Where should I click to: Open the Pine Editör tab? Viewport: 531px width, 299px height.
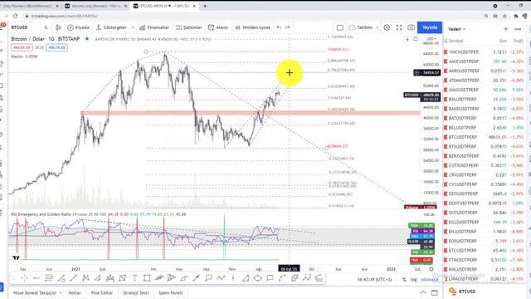pyautogui.click(x=101, y=292)
